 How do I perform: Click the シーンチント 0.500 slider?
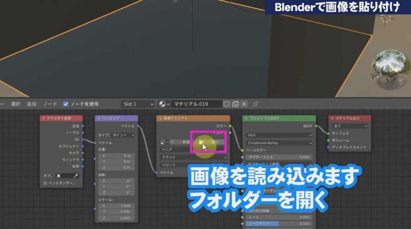point(279,224)
